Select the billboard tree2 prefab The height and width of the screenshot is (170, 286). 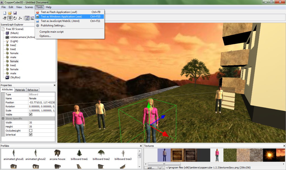pyautogui.click(x=101, y=155)
